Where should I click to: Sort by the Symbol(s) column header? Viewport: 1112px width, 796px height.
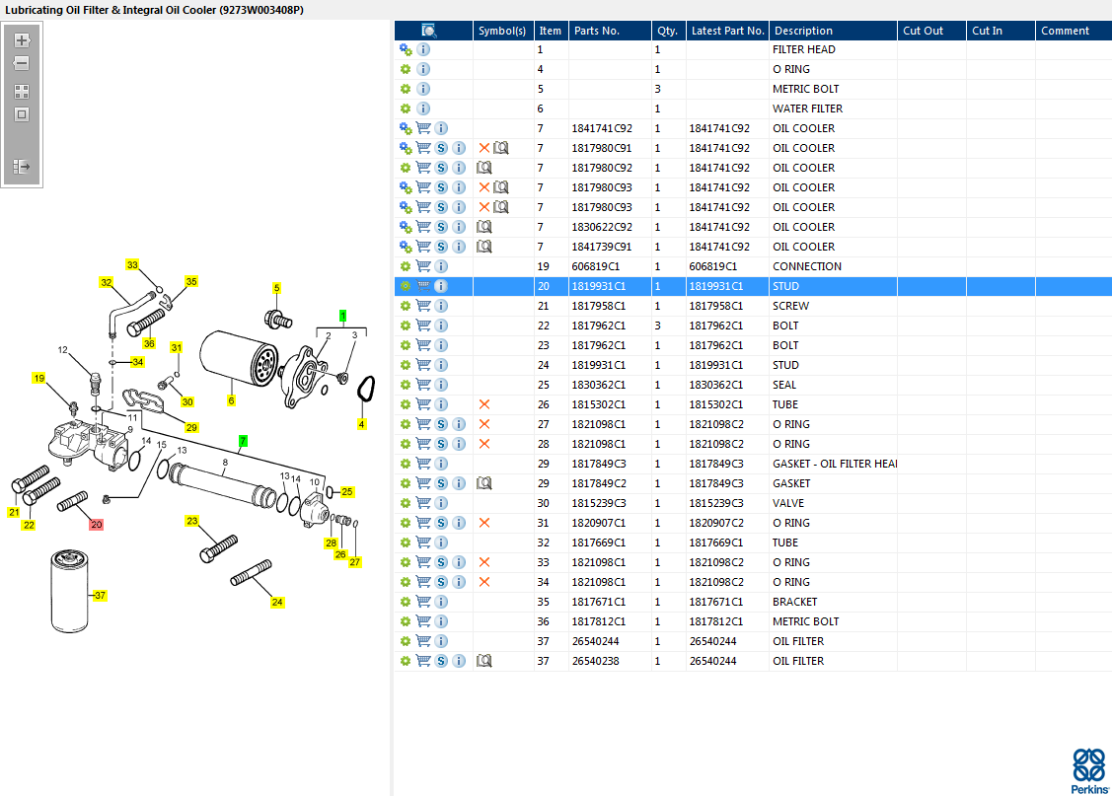point(502,31)
